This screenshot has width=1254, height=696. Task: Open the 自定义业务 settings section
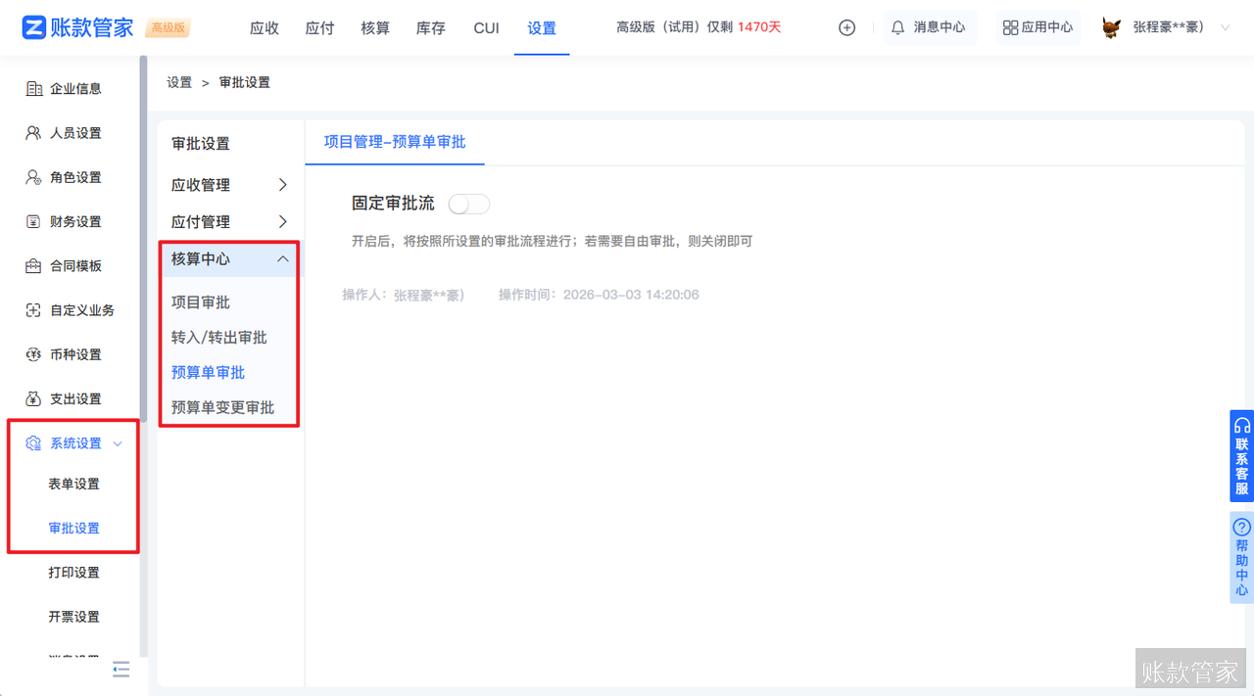(81, 309)
